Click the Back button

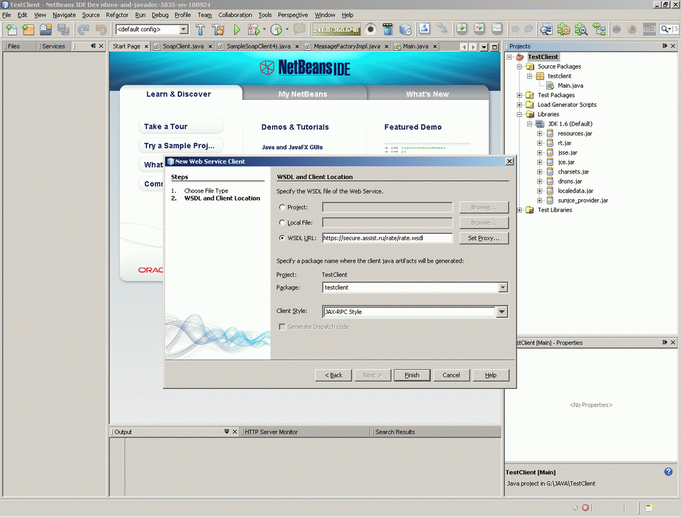point(334,375)
